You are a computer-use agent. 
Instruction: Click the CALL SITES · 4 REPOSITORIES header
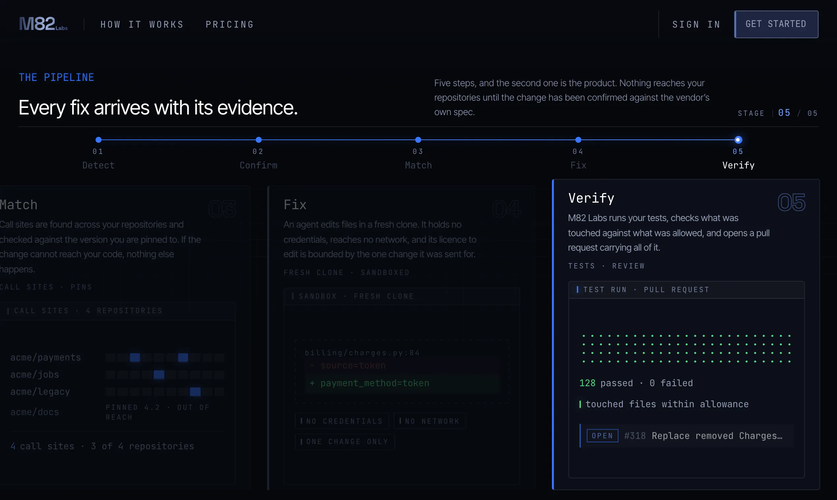coord(117,311)
